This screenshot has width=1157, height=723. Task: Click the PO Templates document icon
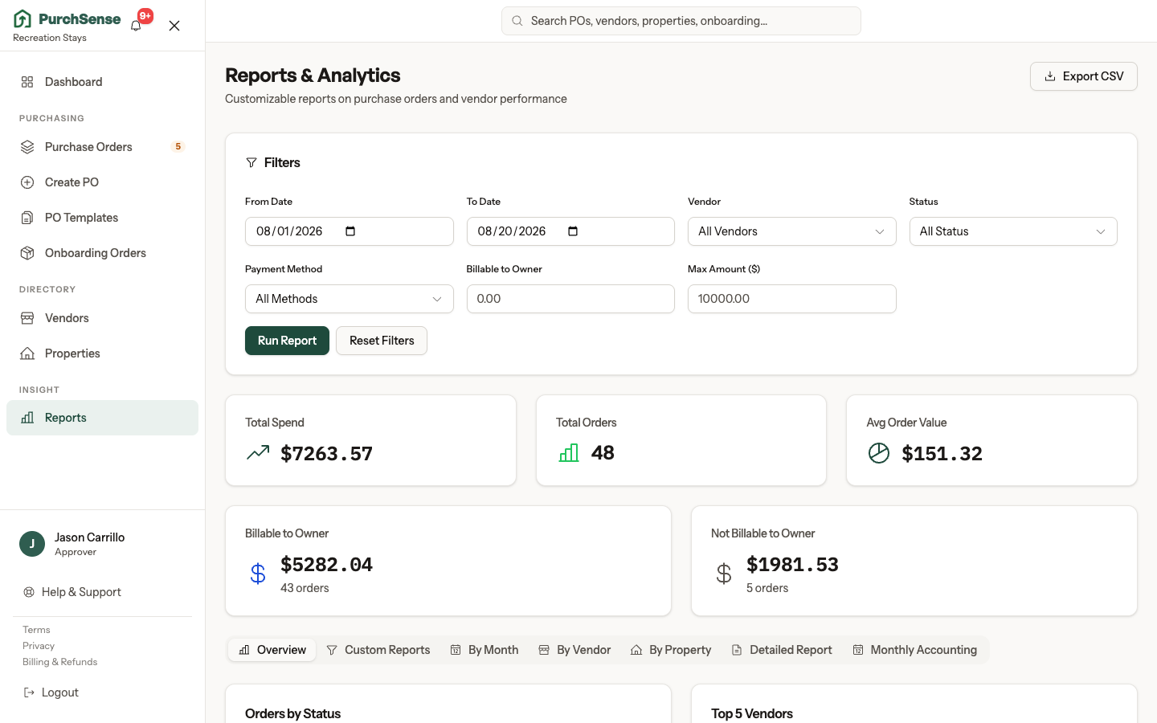tap(27, 218)
